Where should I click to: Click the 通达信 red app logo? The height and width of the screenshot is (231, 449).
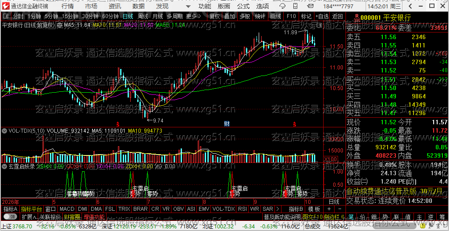tap(5, 6)
